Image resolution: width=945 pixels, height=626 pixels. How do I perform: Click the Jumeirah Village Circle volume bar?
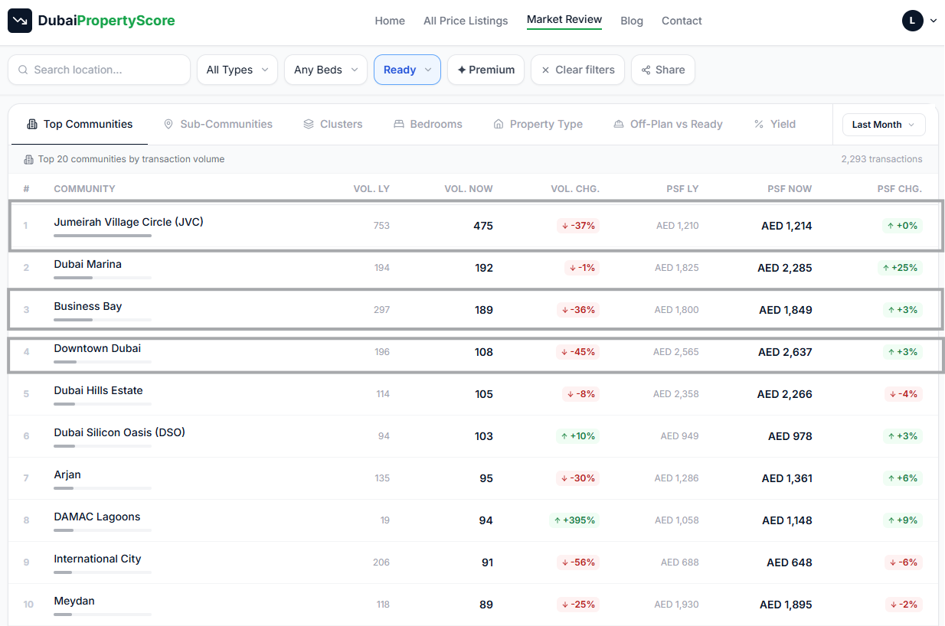[x=103, y=236]
